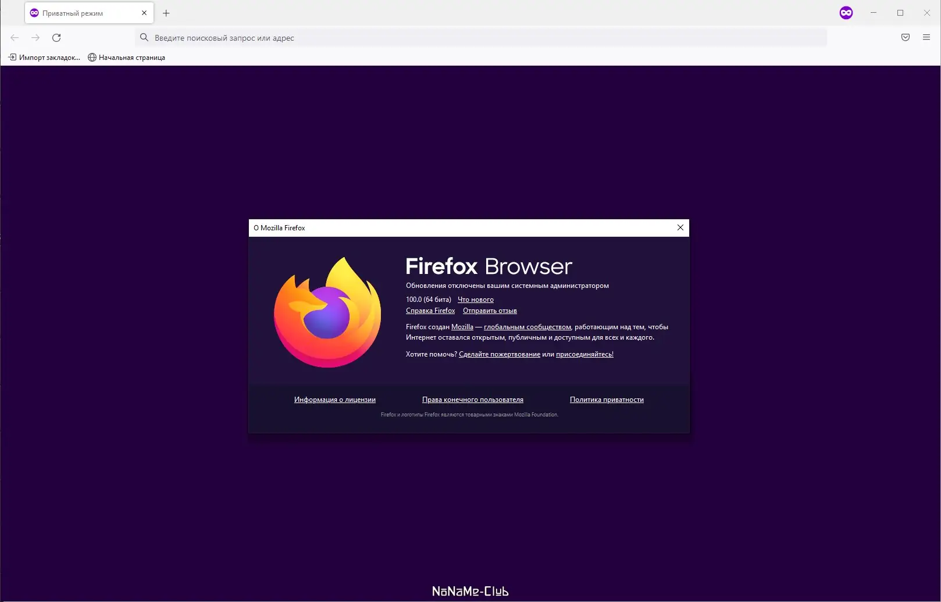
Task: Follow the Mozilla link
Action: click(462, 327)
